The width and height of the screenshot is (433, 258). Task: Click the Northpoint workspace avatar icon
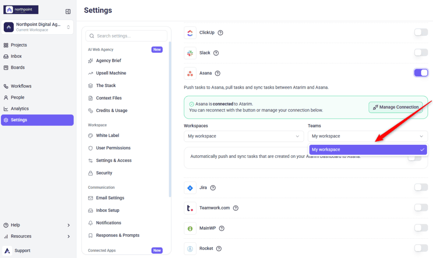point(8,27)
